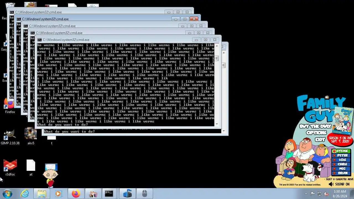354x199 pixels.
Task: Switch to Firefox in the taskbar
Action: click(x=76, y=194)
